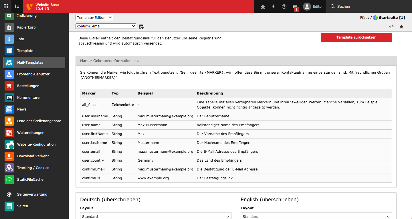Toggle the module menu grid icon
The height and width of the screenshot is (219, 412).
pos(6,6)
